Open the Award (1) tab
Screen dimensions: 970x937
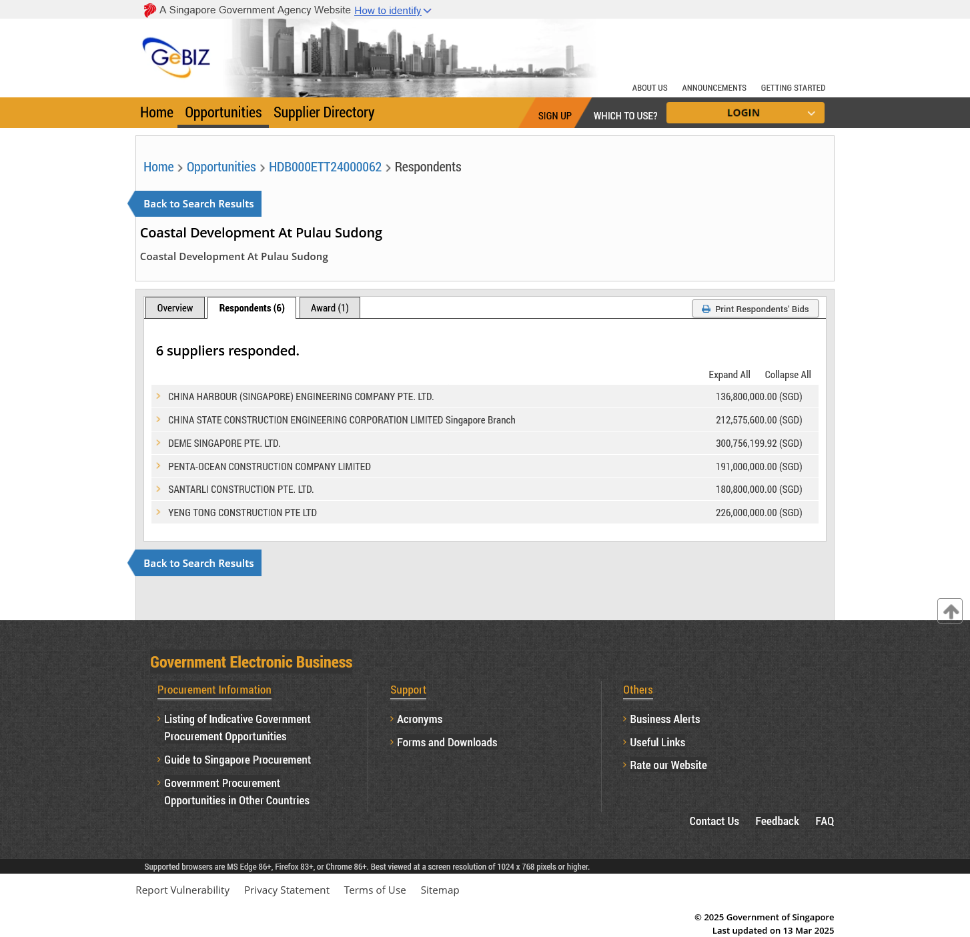(x=330, y=308)
